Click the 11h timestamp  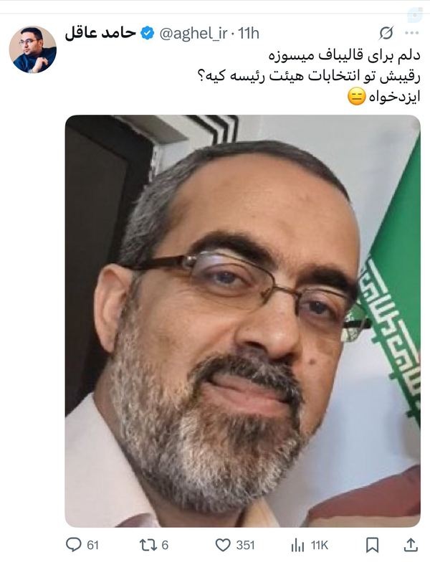pyautogui.click(x=249, y=34)
